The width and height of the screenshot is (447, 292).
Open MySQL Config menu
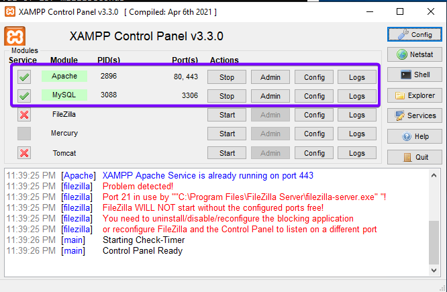(x=314, y=96)
